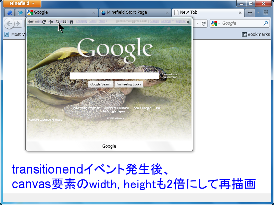Open a new tab with plus button
The image size is (274, 205).
(x=250, y=13)
